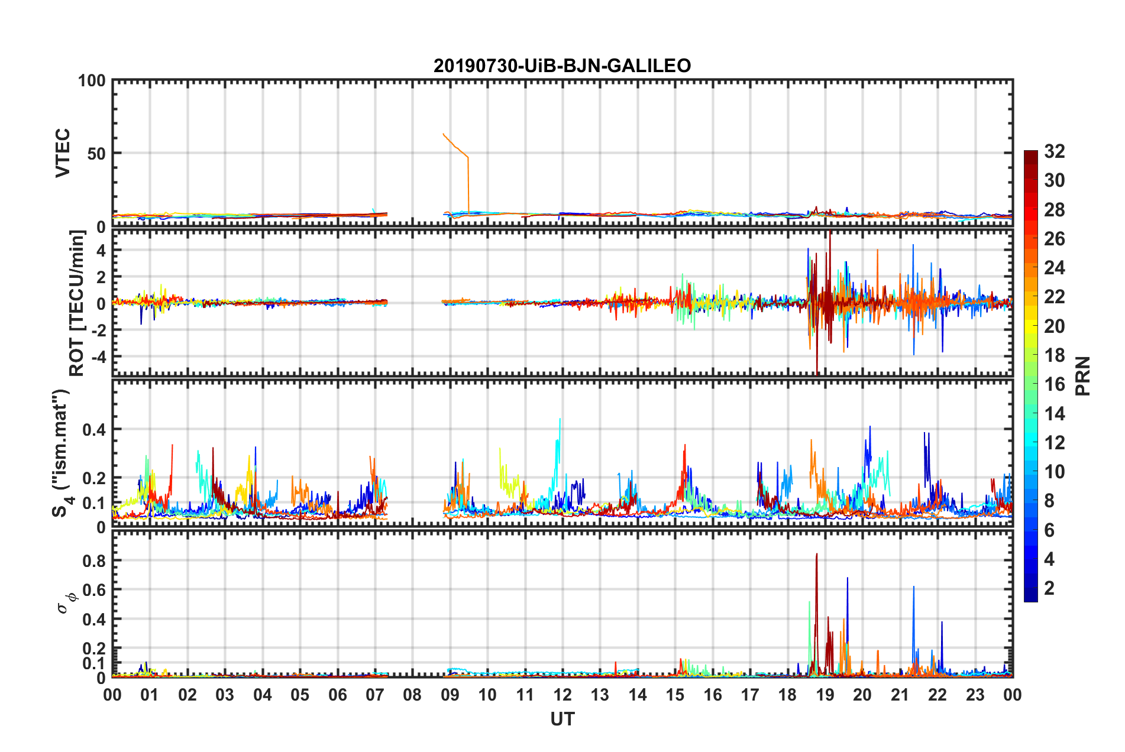The height and width of the screenshot is (752, 1125).
Task: Click the PRN colorbar
Action: coord(1030,376)
